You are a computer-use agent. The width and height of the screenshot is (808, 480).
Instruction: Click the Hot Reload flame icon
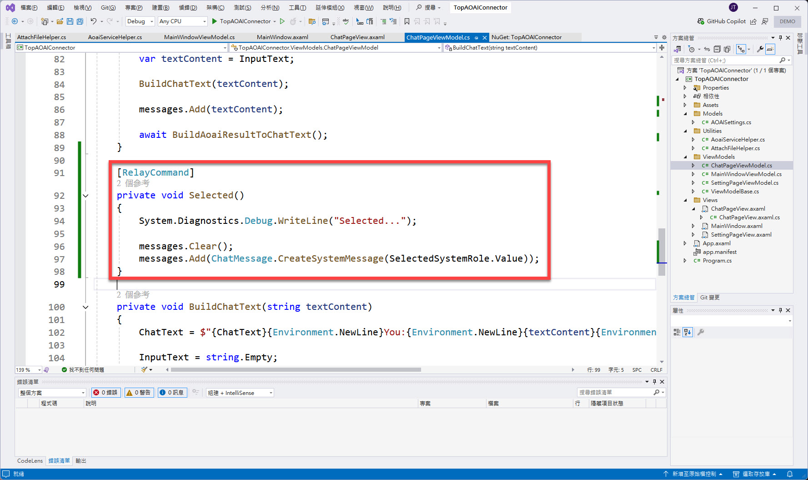tap(293, 21)
